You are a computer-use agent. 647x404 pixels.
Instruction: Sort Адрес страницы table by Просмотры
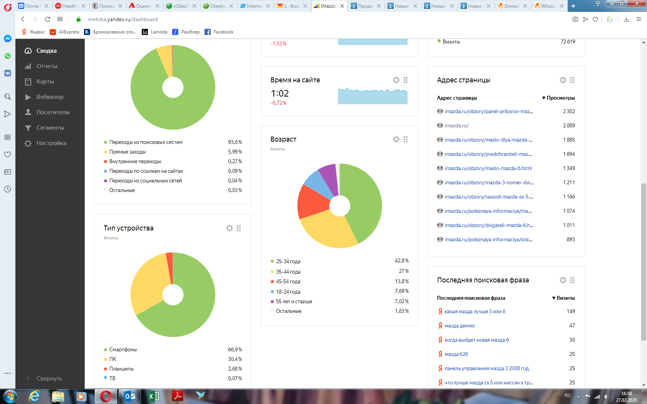tap(558, 98)
